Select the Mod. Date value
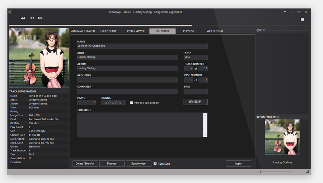Screen dimensions: 323x183 [x=41, y=143]
